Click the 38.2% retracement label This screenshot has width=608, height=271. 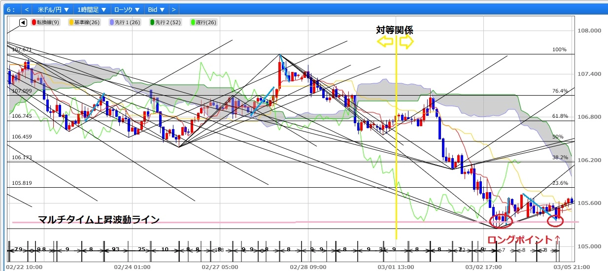coord(560,158)
